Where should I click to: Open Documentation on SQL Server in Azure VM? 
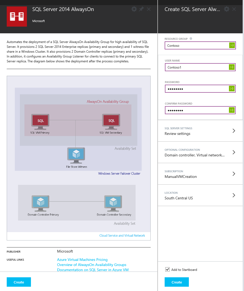[93, 270]
